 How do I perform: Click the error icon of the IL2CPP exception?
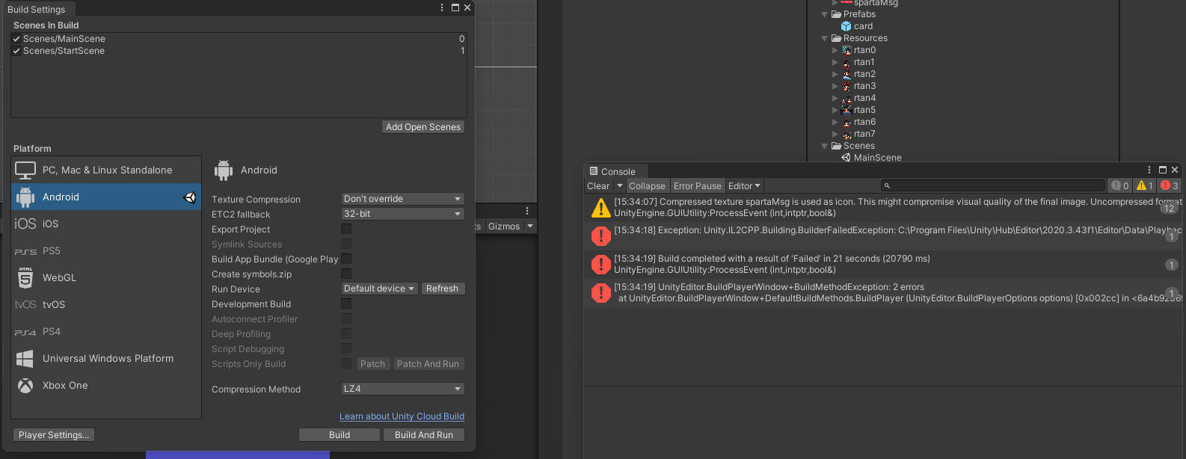[601, 236]
